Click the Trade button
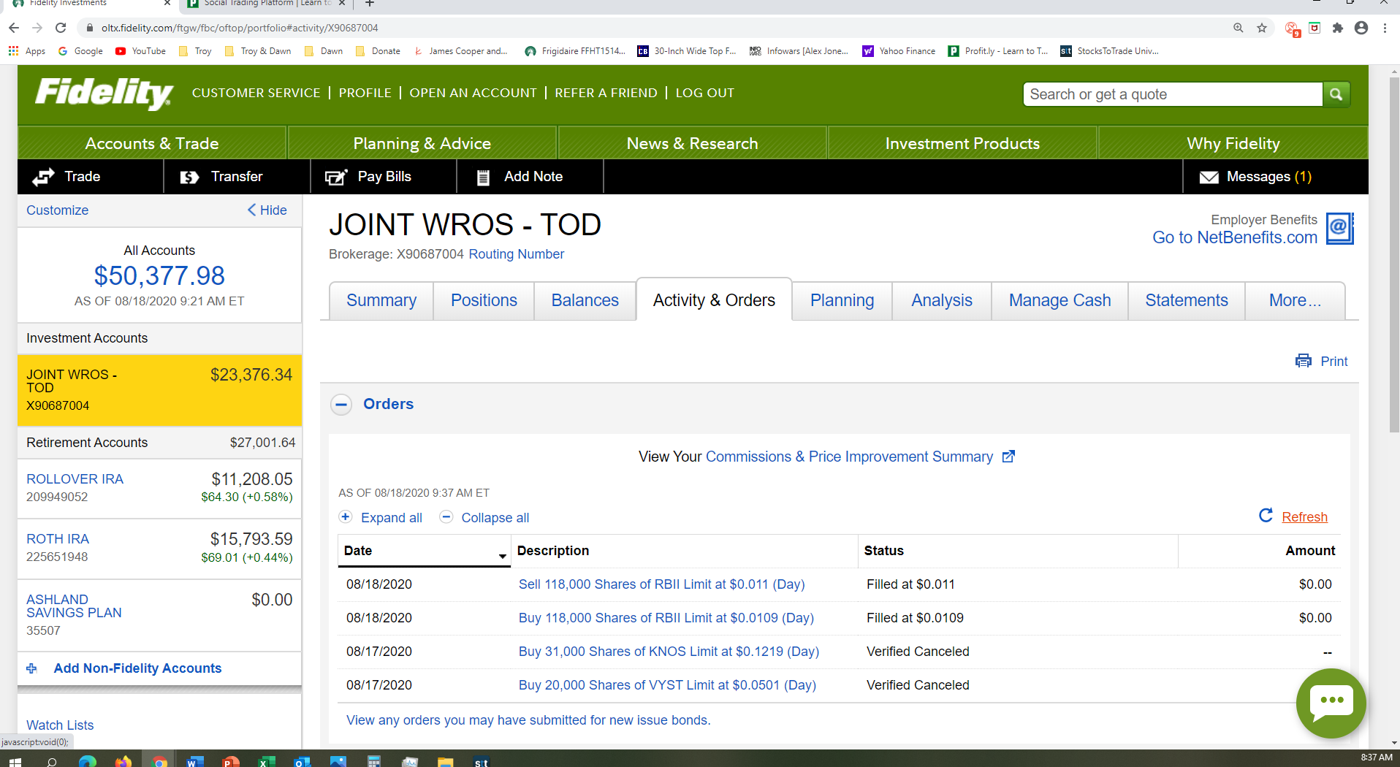The image size is (1400, 767). (91, 177)
